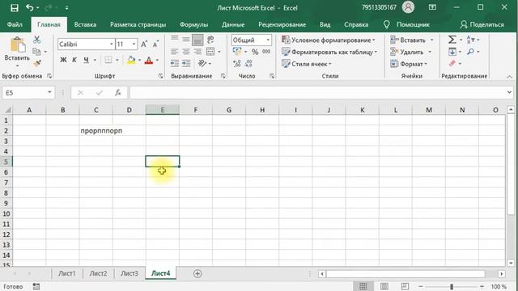Open Формат cells dropdown

coord(409,64)
